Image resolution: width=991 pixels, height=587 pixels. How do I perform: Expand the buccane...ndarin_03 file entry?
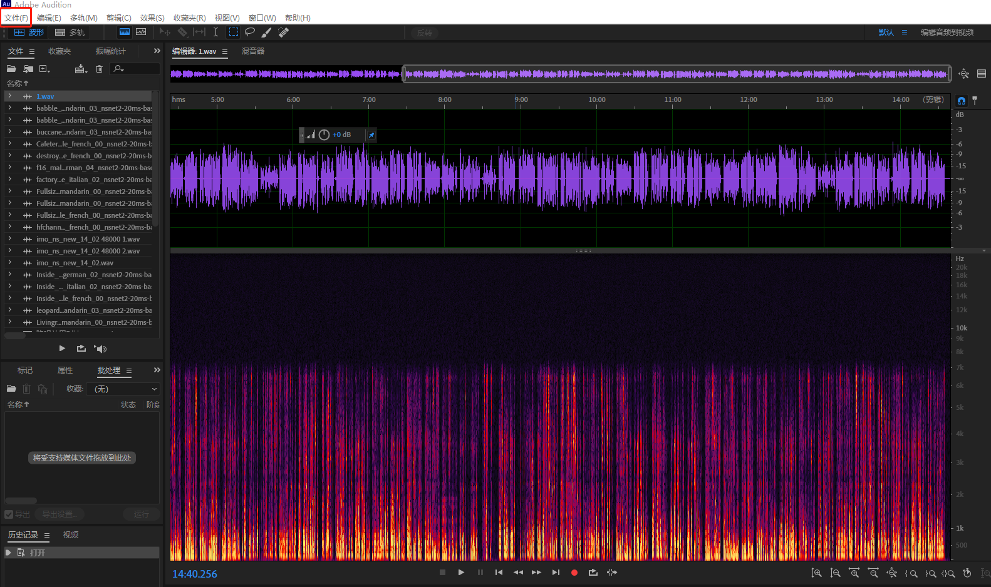pos(10,132)
